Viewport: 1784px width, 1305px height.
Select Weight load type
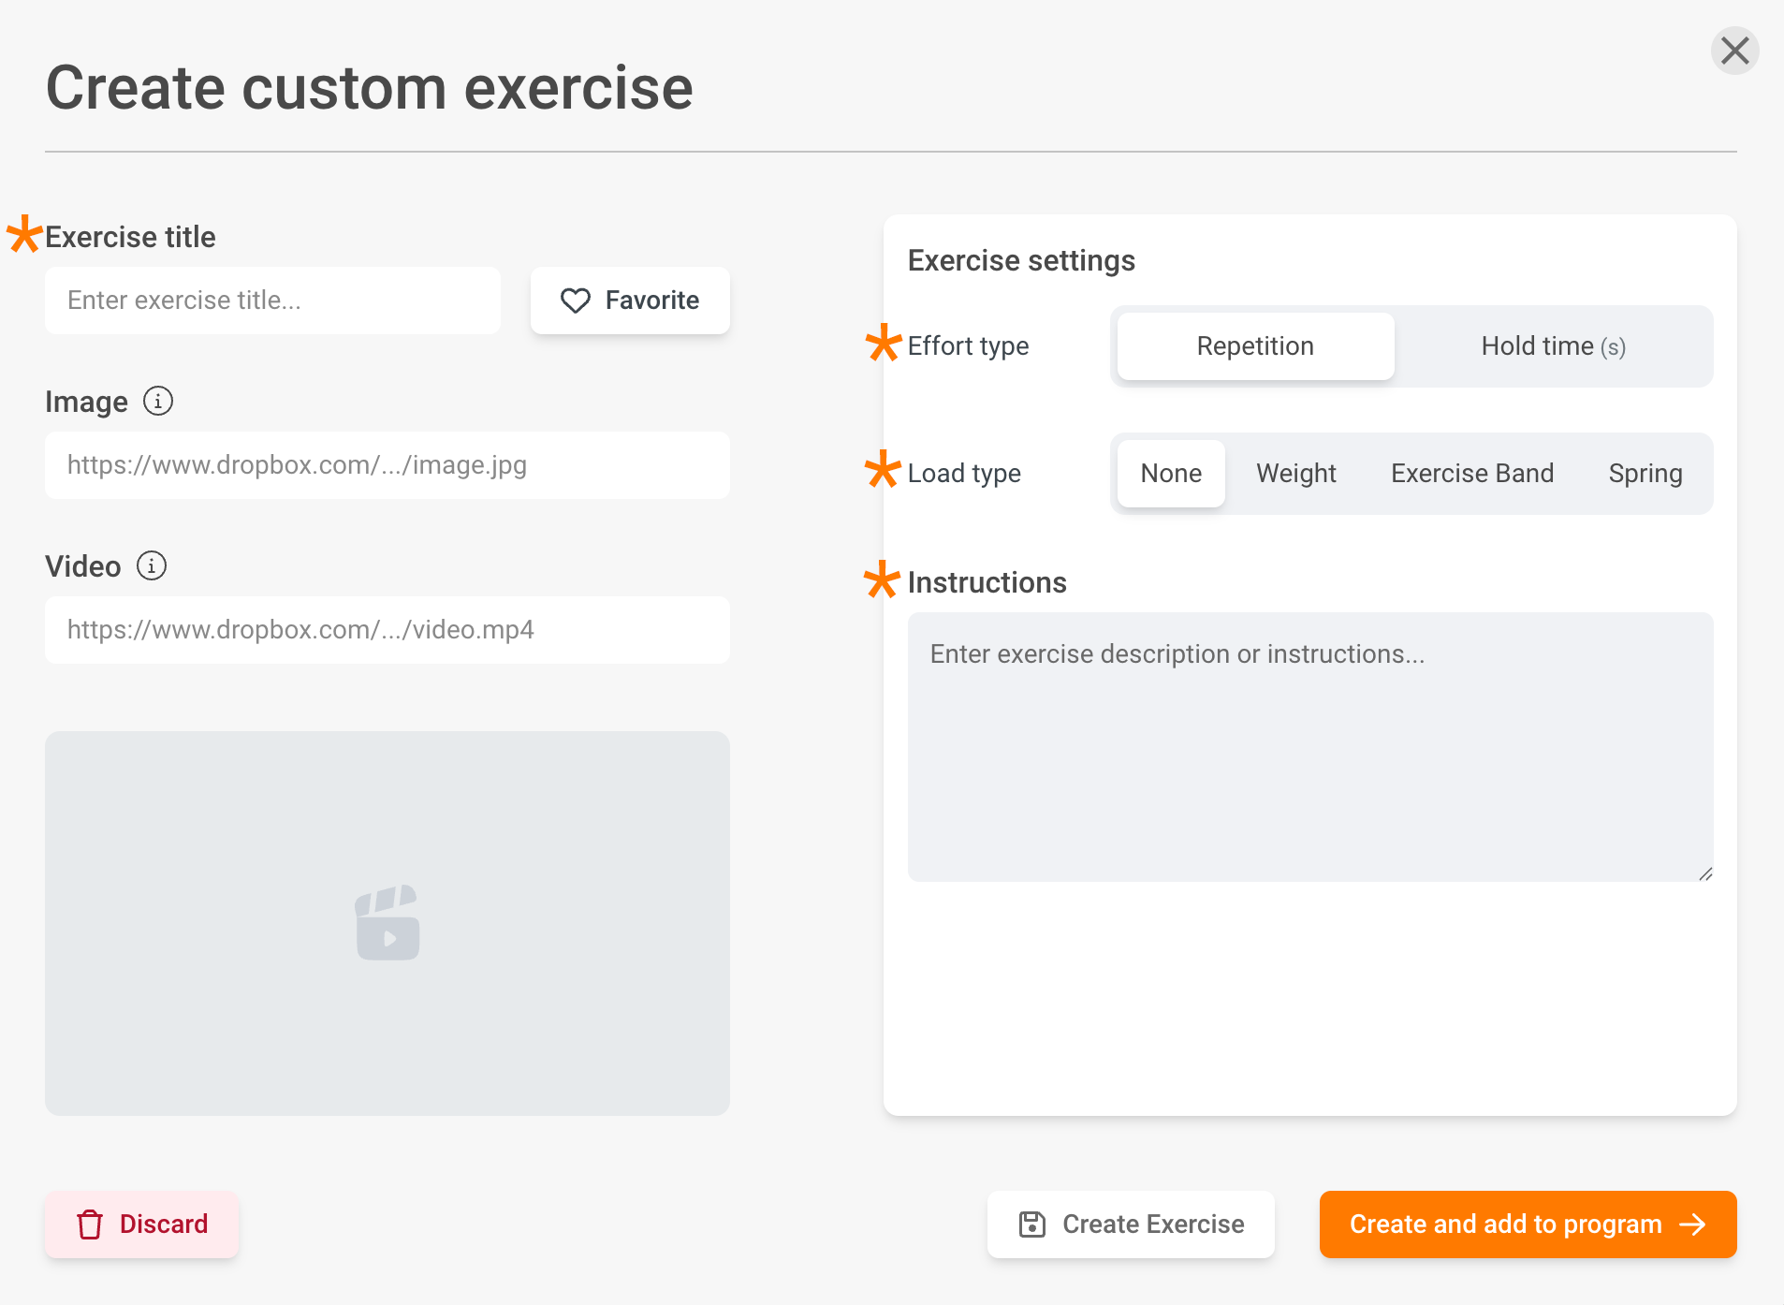(x=1295, y=474)
